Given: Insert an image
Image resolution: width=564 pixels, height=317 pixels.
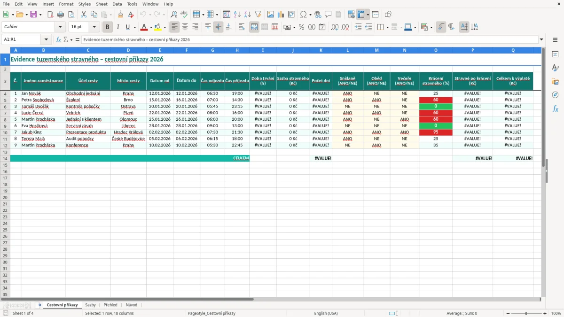Looking at the screenshot, I should pyautogui.click(x=270, y=15).
